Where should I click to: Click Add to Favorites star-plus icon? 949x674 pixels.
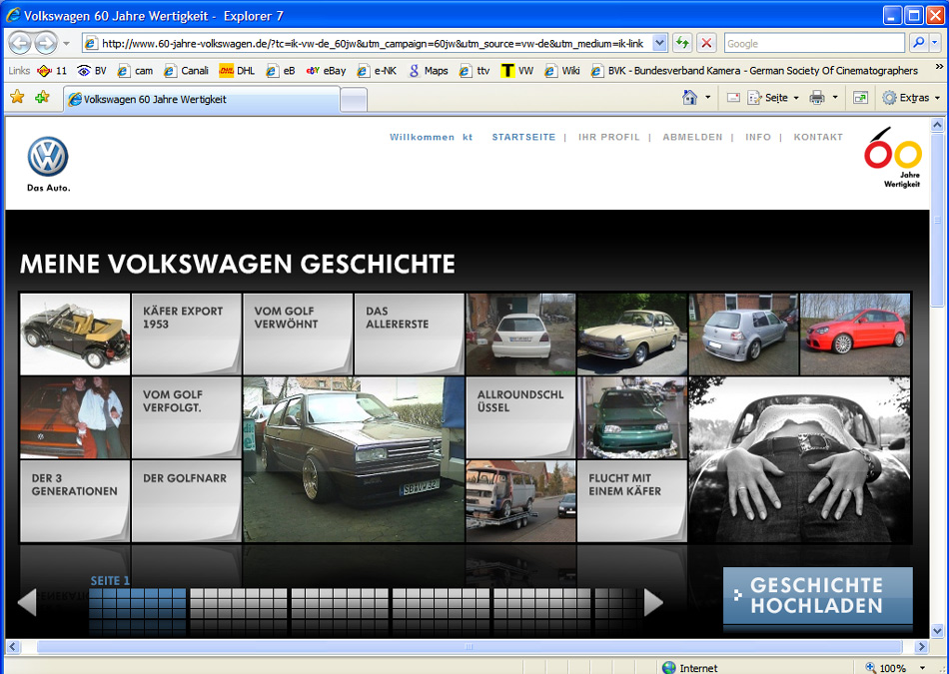(x=42, y=97)
